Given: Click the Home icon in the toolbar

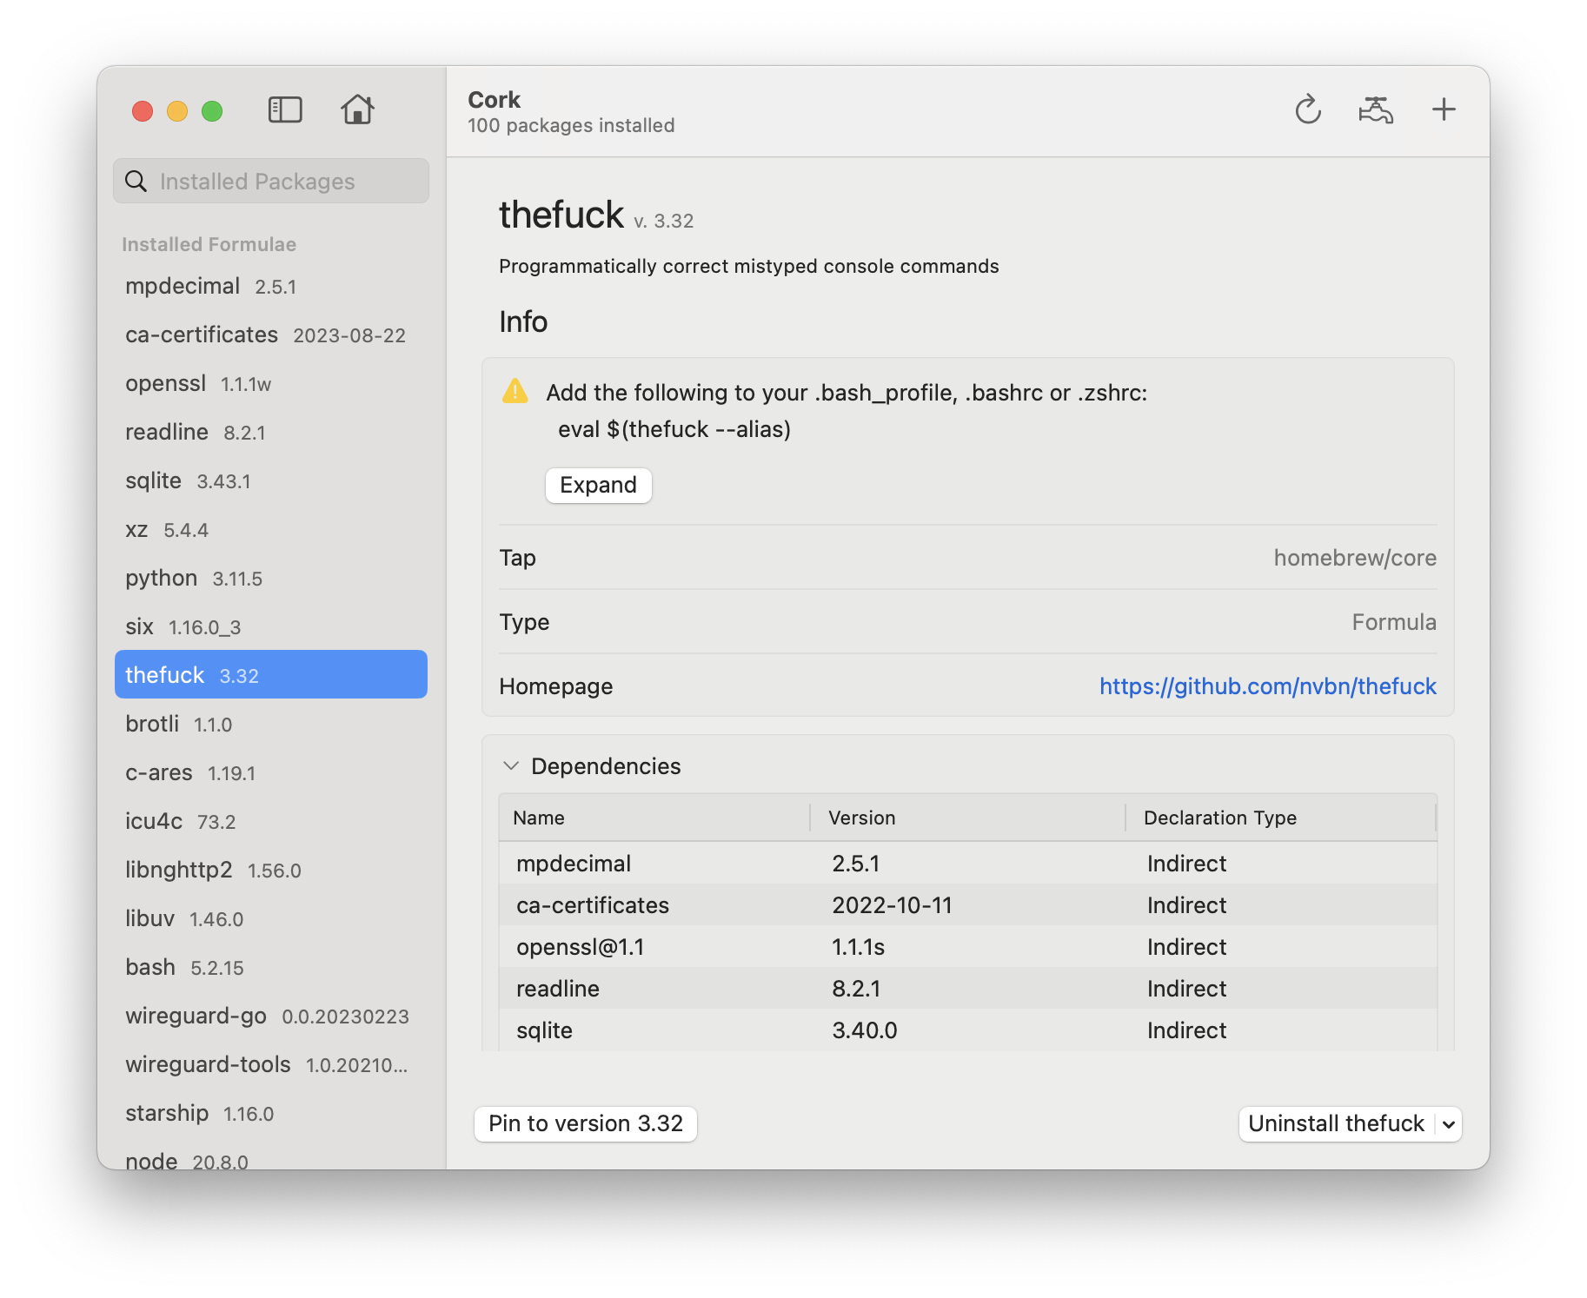Looking at the screenshot, I should click(358, 109).
